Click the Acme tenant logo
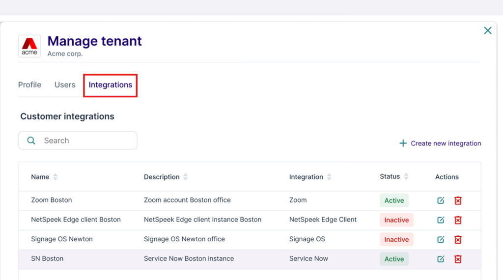 29,46
